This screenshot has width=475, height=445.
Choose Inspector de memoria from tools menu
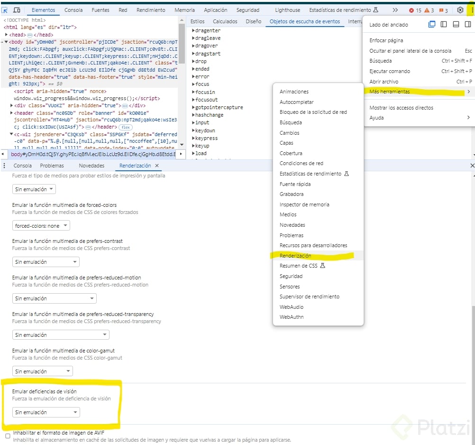click(x=318, y=204)
